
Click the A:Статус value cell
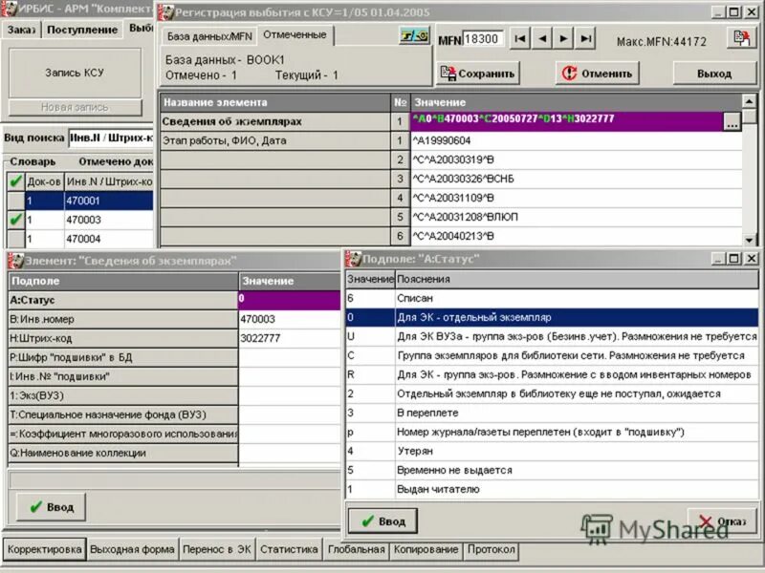point(290,300)
